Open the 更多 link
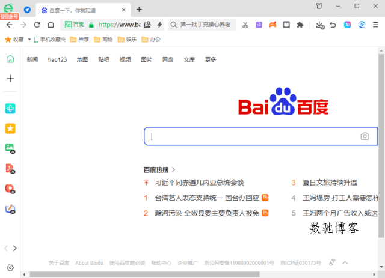 [x=211, y=59]
